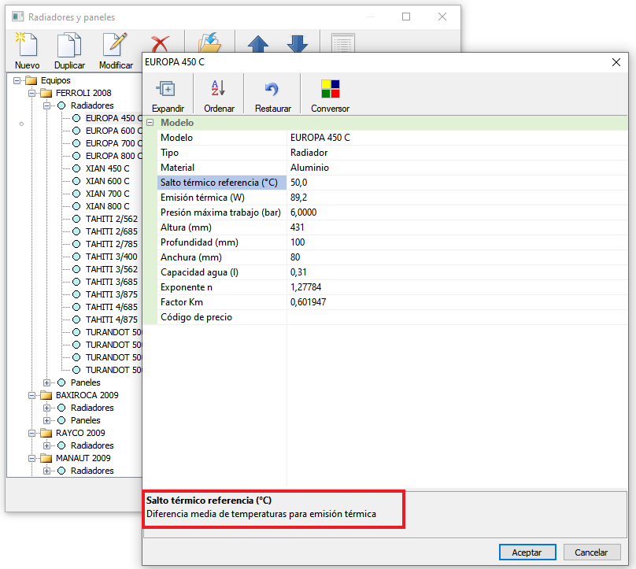Select XIAN 600 C in the tree
Viewport: 636px width, 569px height.
click(108, 181)
